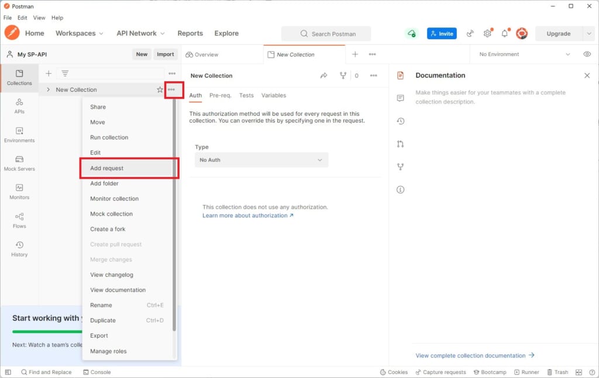This screenshot has width=599, height=378.
Task: Click the two-pane view icon in status bar
Action: [579, 372]
